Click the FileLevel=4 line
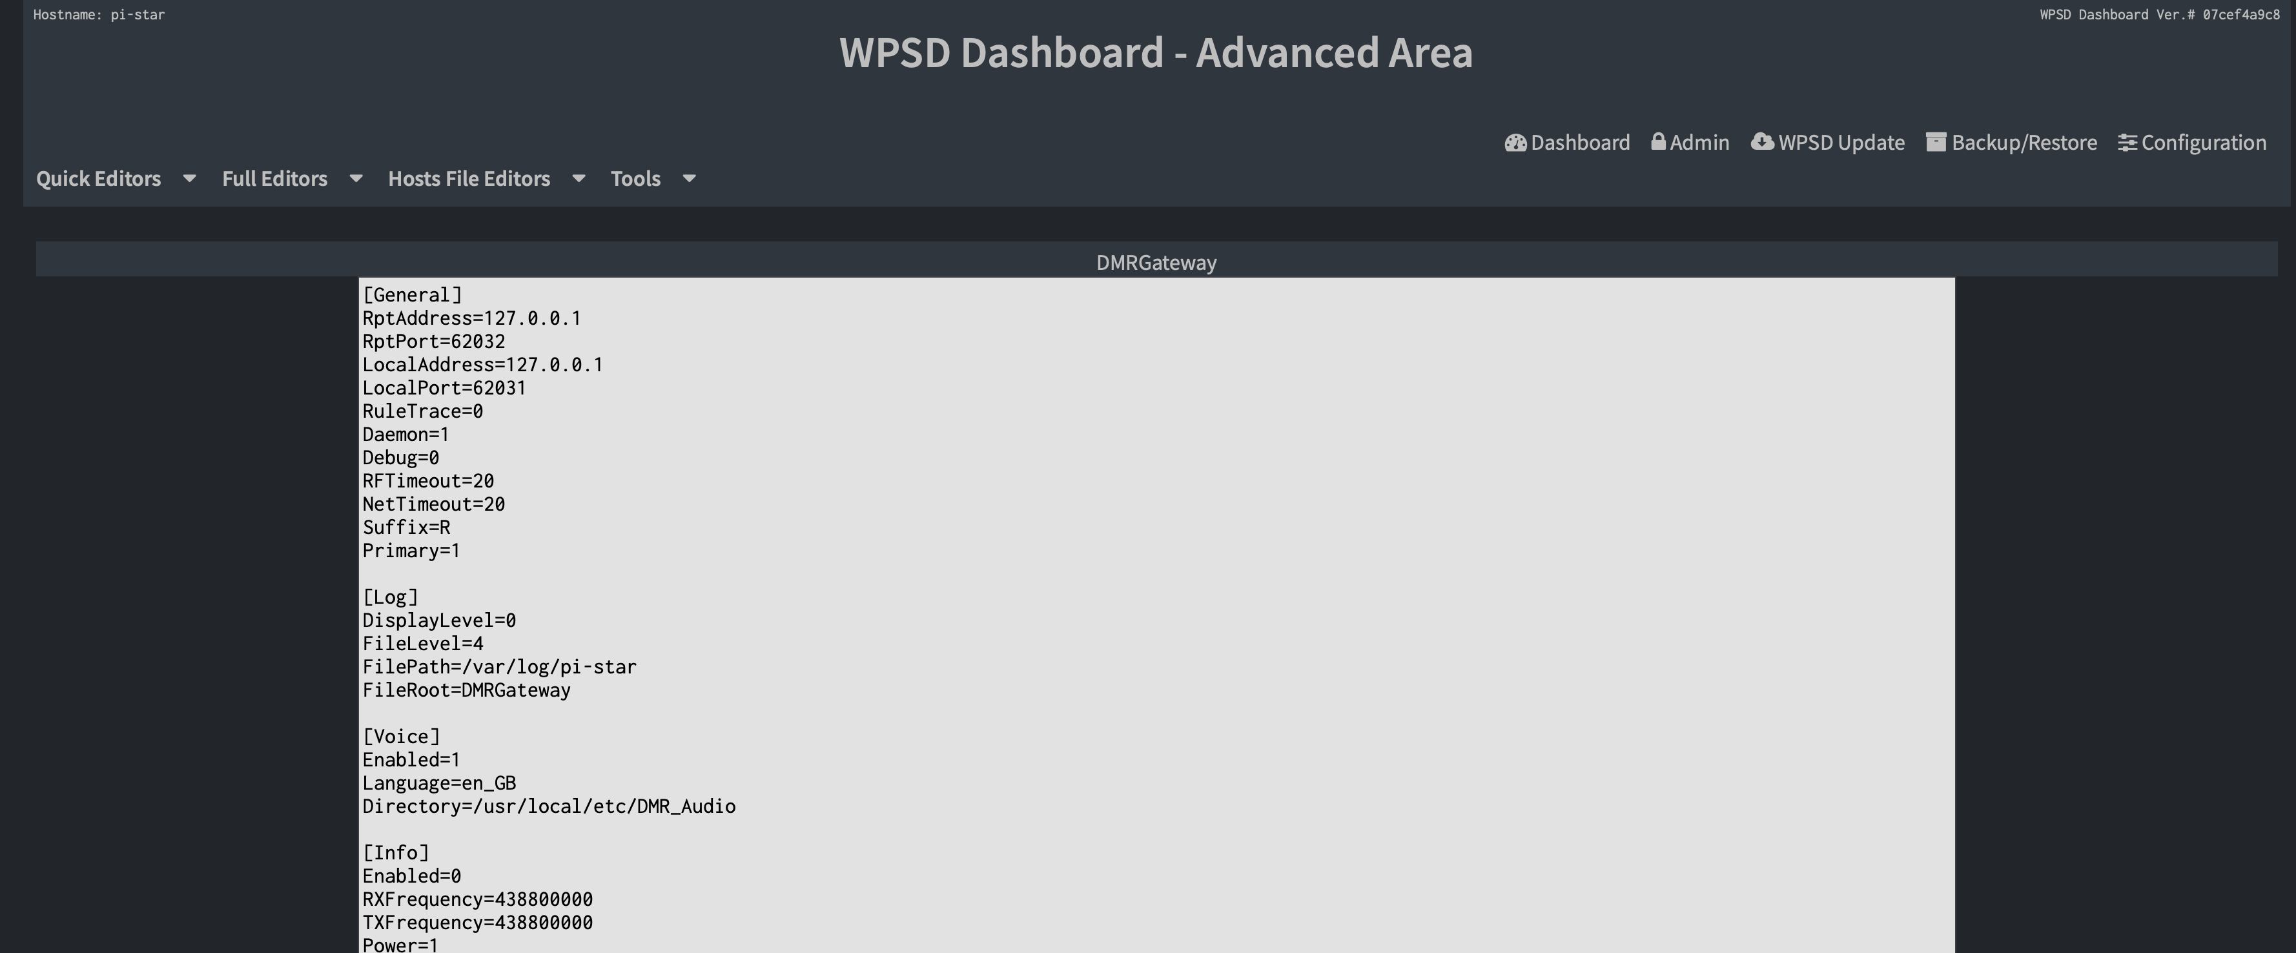2296x953 pixels. (422, 643)
